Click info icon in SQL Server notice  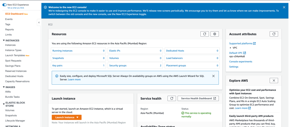click(57, 76)
